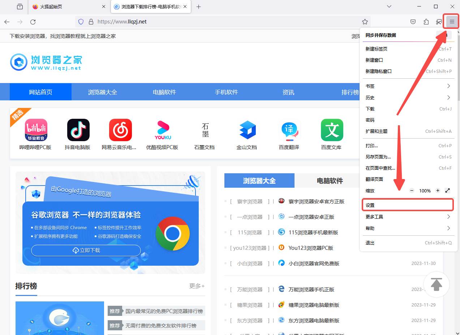
Task: Select 新建隐私窗口 menu item
Action: tap(408, 71)
